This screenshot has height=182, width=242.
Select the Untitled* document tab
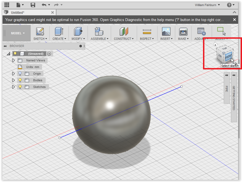(x=18, y=13)
